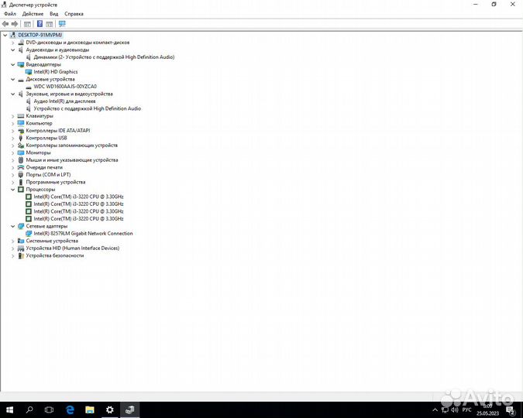Viewport: 523px width, 418px height.
Task: Collapse Процессоры category
Action: [x=13, y=190]
